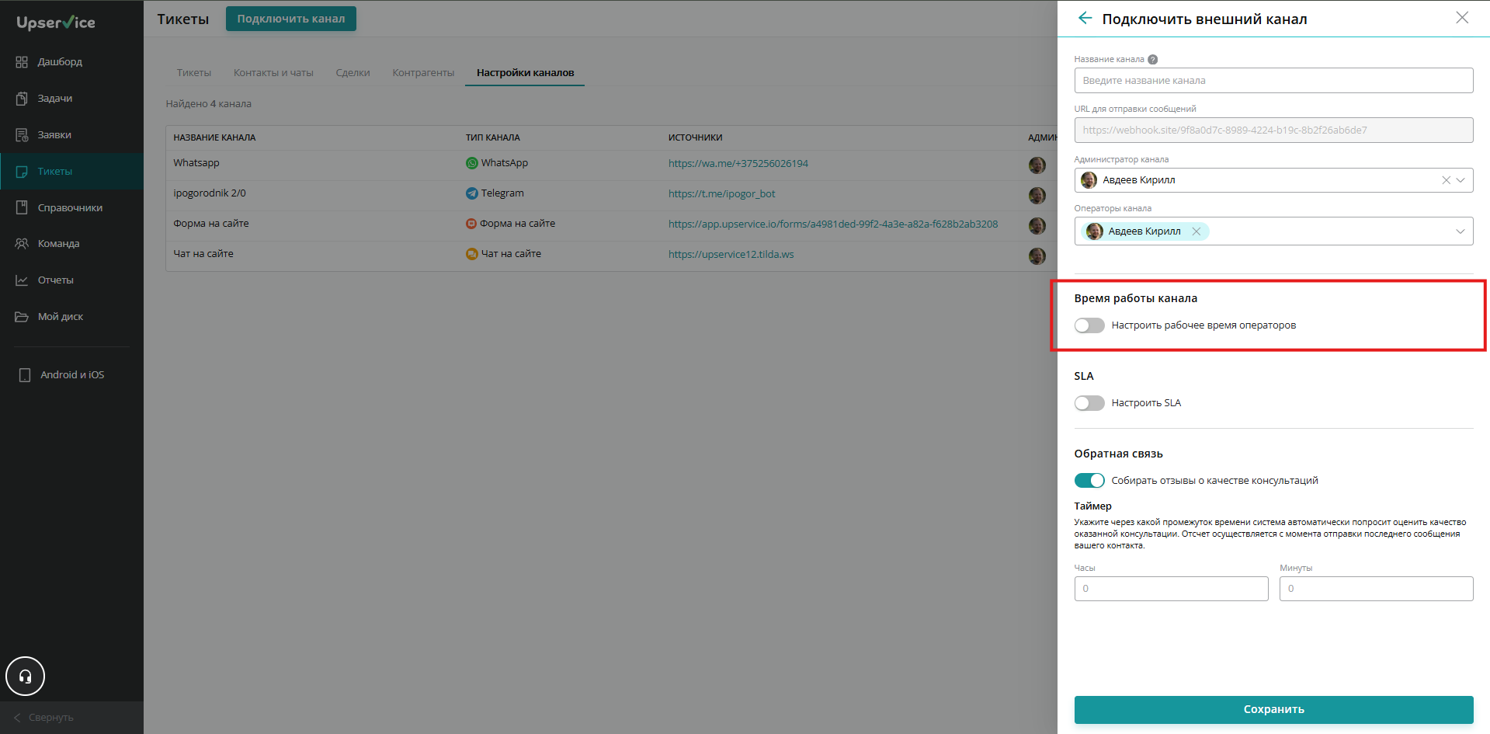This screenshot has width=1490, height=734.
Task: Click the Upservice logo
Action: click(x=56, y=23)
